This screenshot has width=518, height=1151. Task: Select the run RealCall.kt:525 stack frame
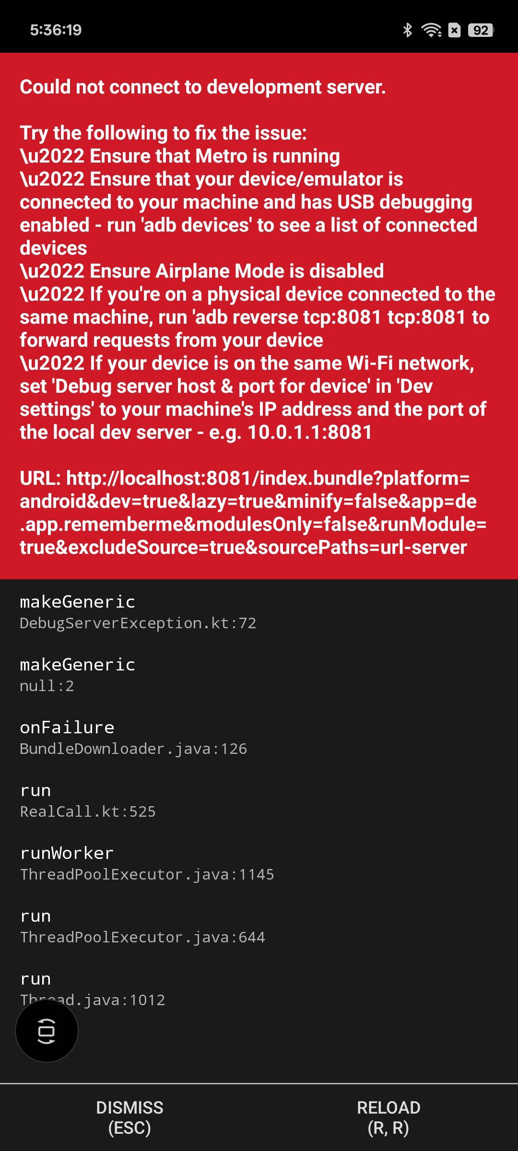tap(259, 800)
